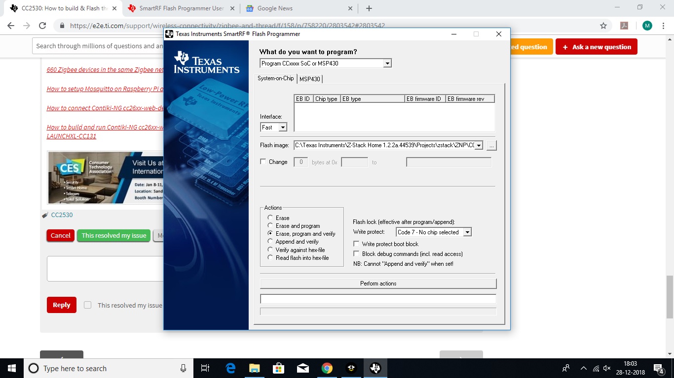Click the red Cancel button
The image size is (674, 378).
point(61,235)
